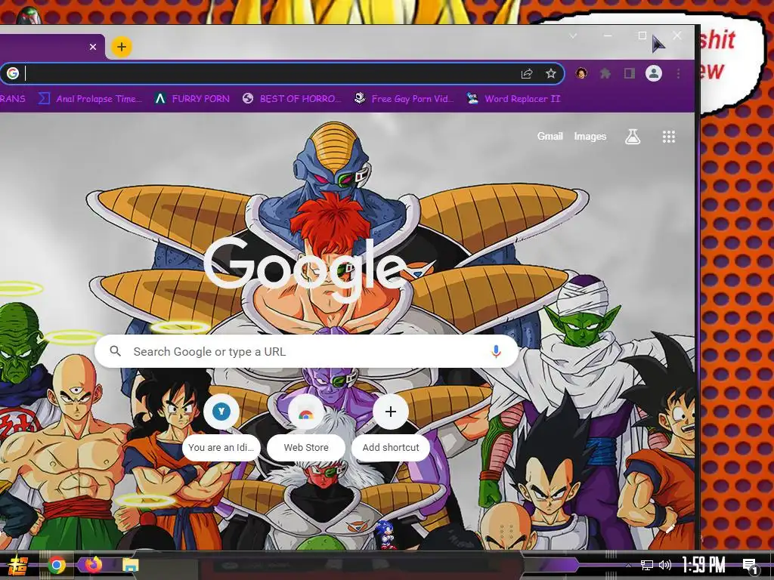The width and height of the screenshot is (774, 580).
Task: Start voice search with the microphone icon
Action: [496, 351]
